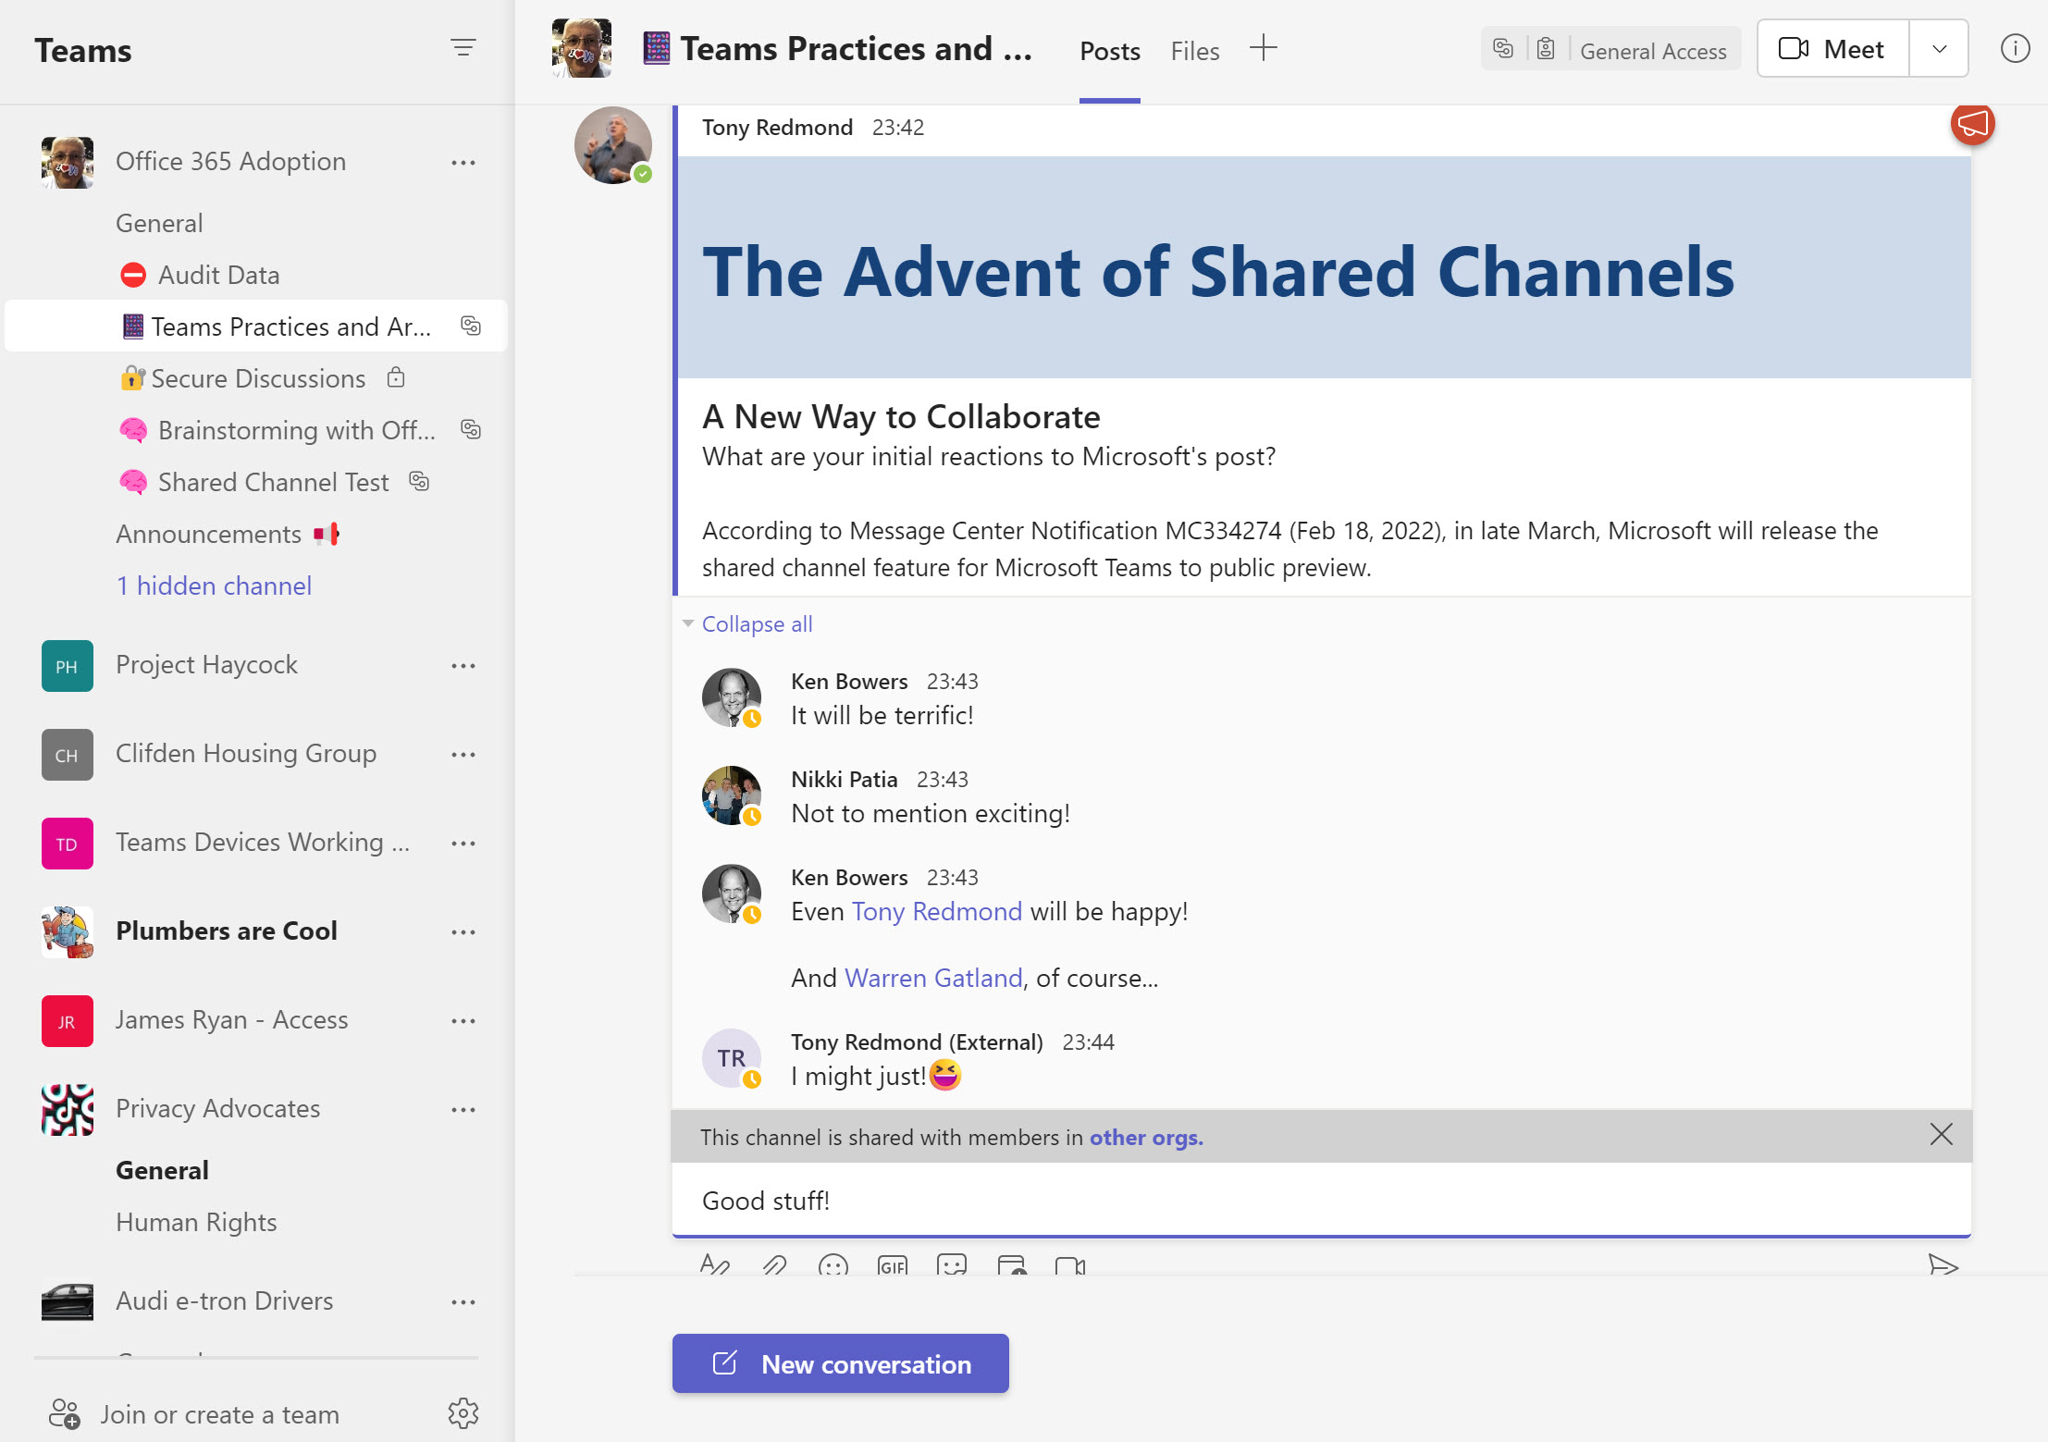This screenshot has height=1442, width=2048.
Task: Click Nikki Patia's avatar in replies
Action: click(731, 795)
